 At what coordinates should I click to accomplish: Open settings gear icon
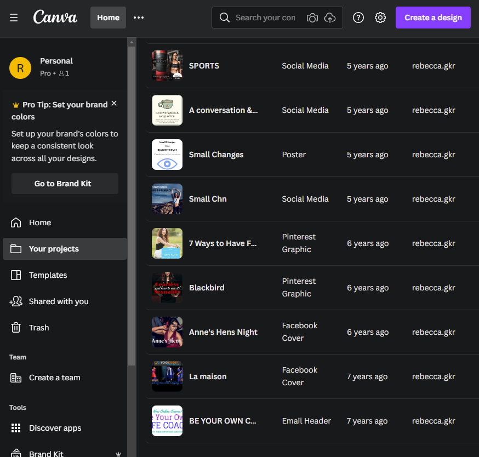point(380,18)
